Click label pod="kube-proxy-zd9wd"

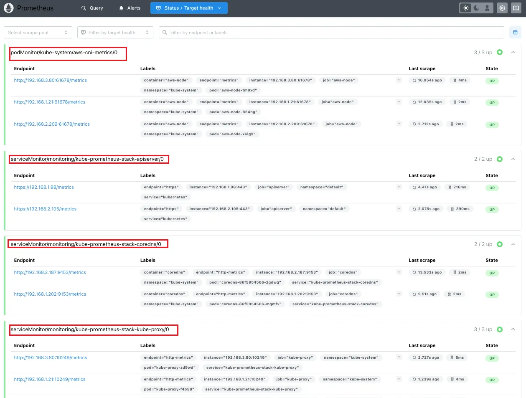(x=170, y=368)
